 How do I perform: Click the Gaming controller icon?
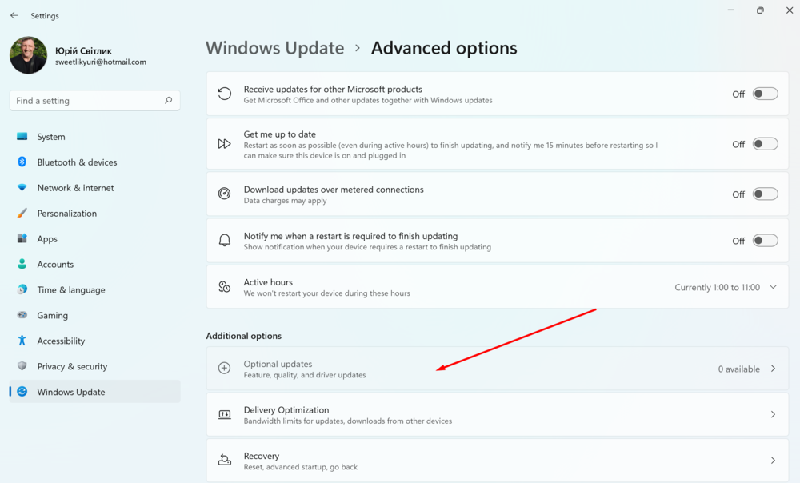[x=22, y=316]
